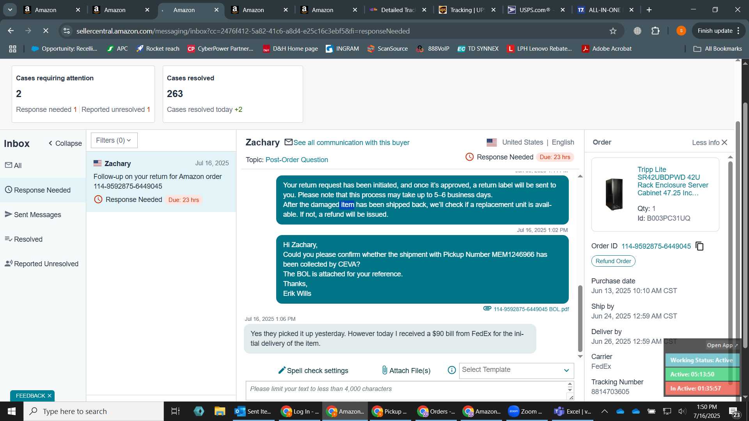Viewport: 749px width, 421px height.
Task: Collapse order panel with Less info
Action: click(x=710, y=142)
